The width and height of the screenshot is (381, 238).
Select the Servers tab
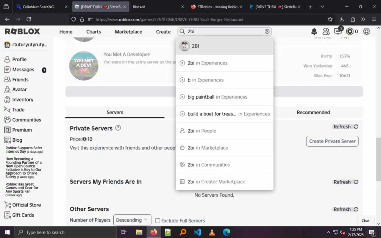point(115,112)
